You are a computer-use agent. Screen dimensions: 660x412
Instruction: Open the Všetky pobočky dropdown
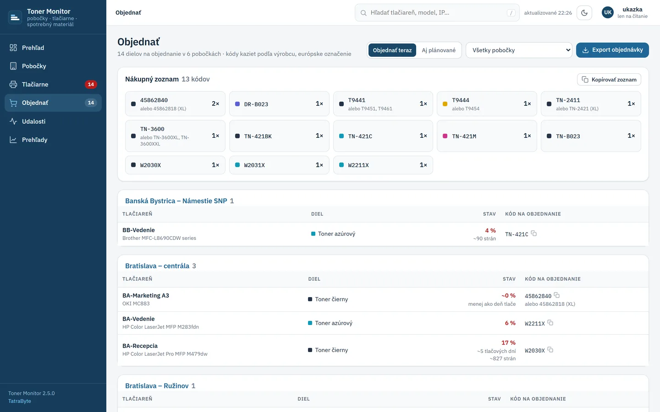[x=519, y=50]
